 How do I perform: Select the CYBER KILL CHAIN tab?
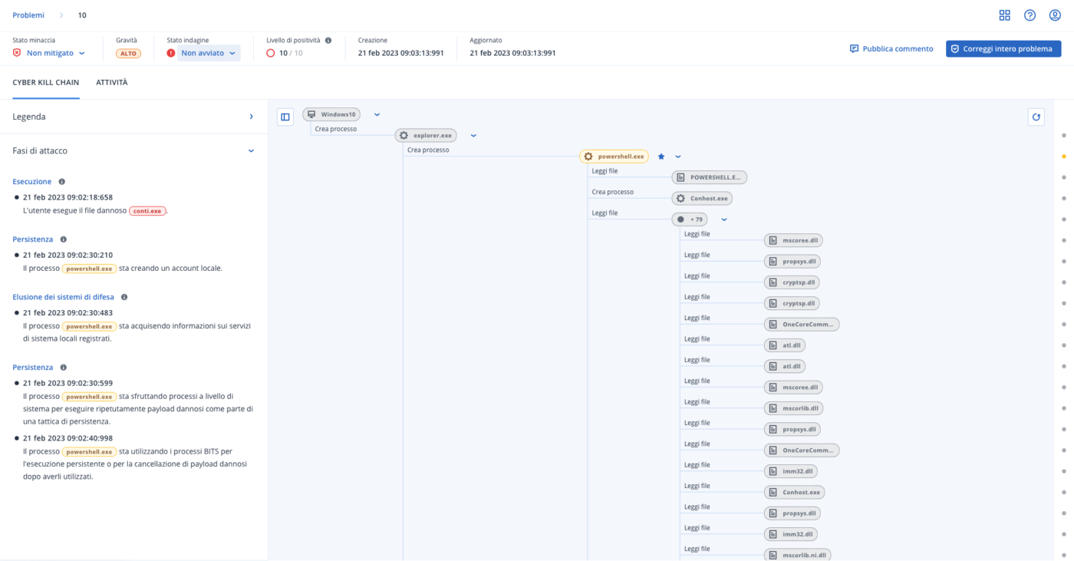click(45, 82)
